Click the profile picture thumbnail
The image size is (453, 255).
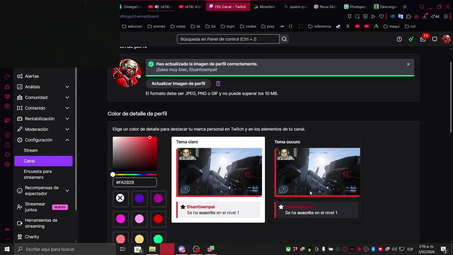click(x=127, y=73)
